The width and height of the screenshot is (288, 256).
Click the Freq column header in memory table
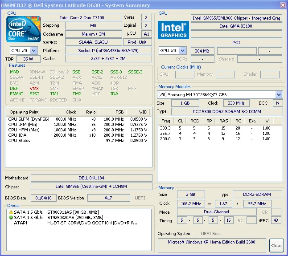[166, 121]
